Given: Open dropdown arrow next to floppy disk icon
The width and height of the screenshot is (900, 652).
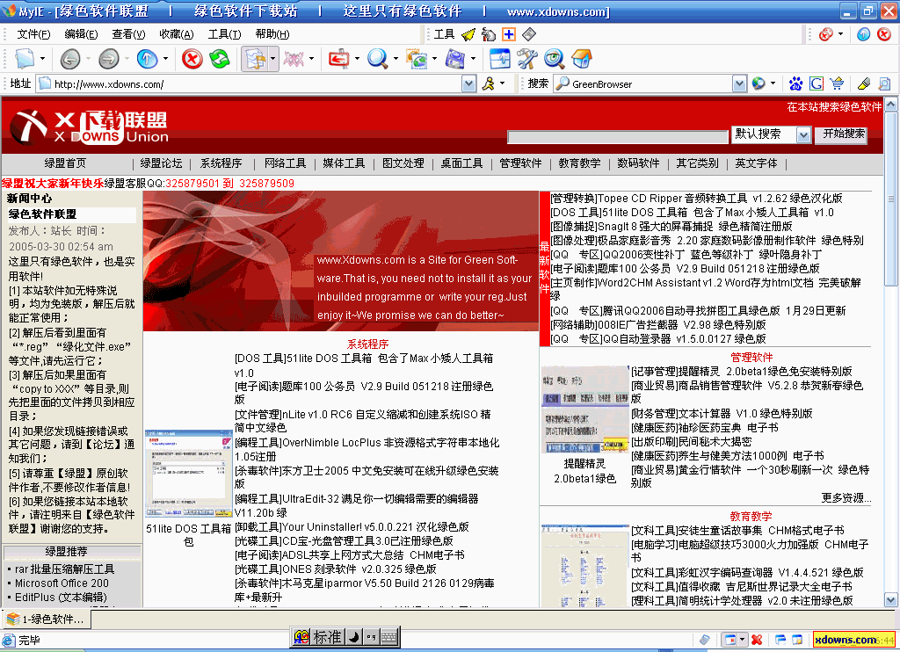Looking at the screenshot, I should pyautogui.click(x=473, y=59).
